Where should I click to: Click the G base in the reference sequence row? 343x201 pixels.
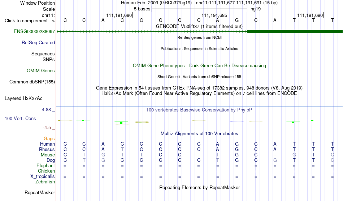[x=237, y=20]
